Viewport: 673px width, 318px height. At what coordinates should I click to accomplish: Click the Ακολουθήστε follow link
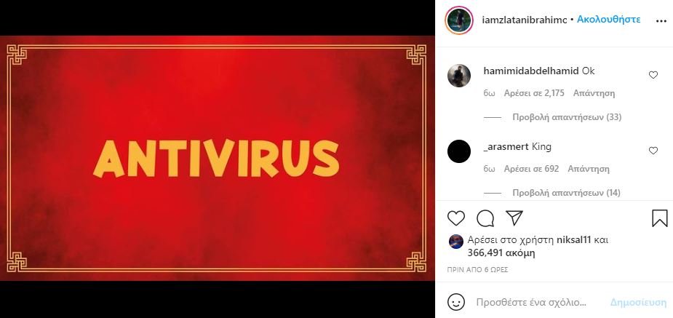pyautogui.click(x=609, y=20)
